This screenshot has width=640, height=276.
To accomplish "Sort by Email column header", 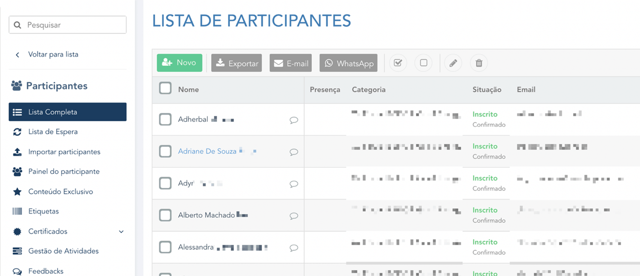I will pyautogui.click(x=526, y=90).
